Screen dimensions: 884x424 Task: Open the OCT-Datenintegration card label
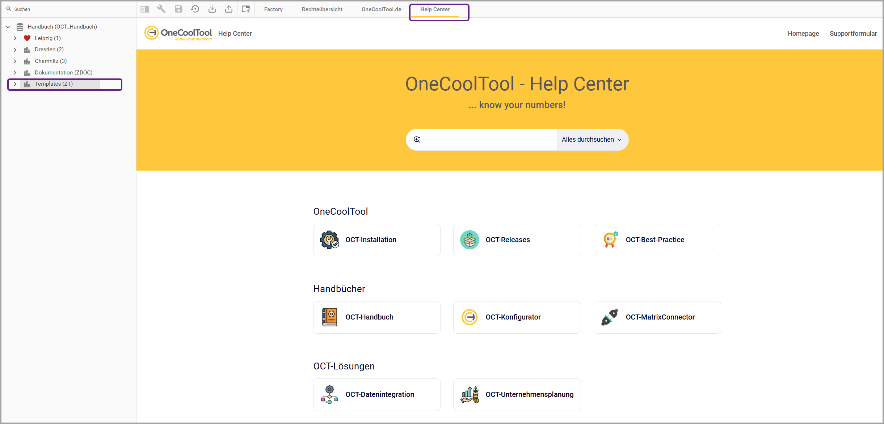point(380,394)
